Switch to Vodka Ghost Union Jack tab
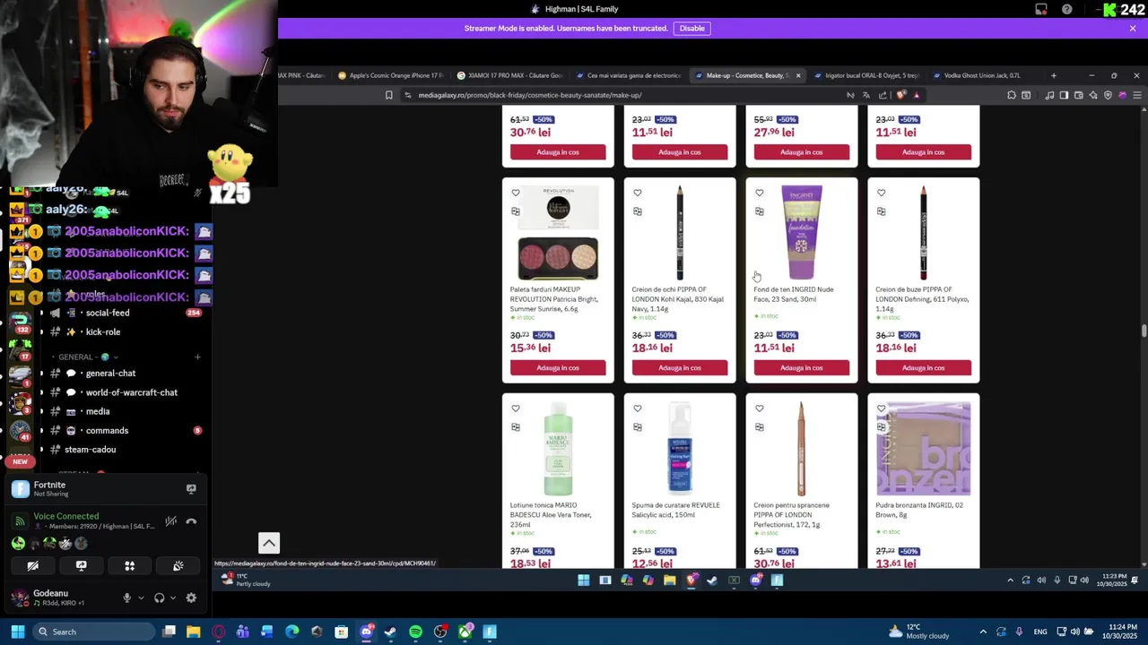Screen dimensions: 1148x645 (982, 75)
